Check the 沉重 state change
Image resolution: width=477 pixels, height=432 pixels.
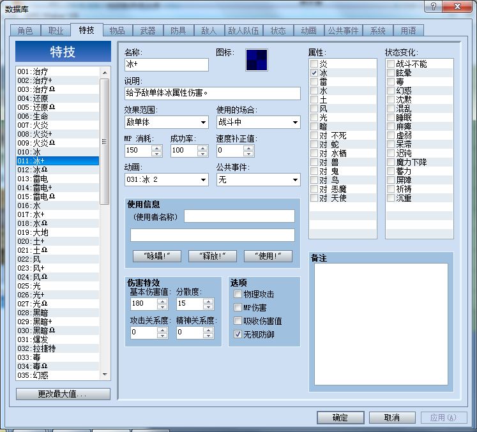tap(391, 198)
